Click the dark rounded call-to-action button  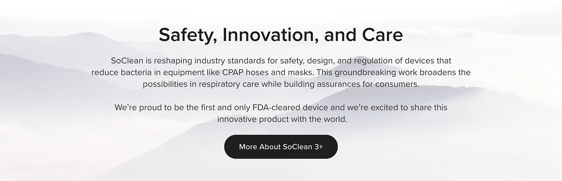281,147
